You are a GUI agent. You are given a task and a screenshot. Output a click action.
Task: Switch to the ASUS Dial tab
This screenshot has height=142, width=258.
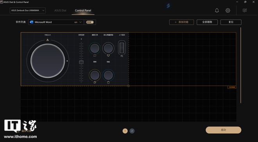pos(60,11)
